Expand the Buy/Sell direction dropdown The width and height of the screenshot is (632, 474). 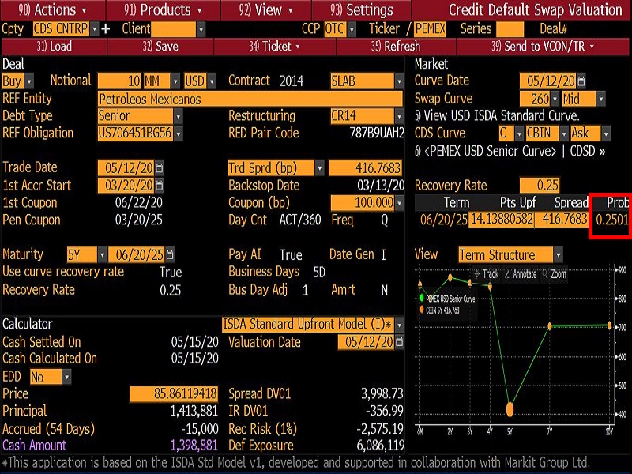(x=29, y=81)
